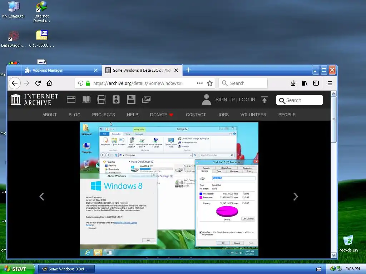Open the Internet Archive video film icon

point(101,100)
